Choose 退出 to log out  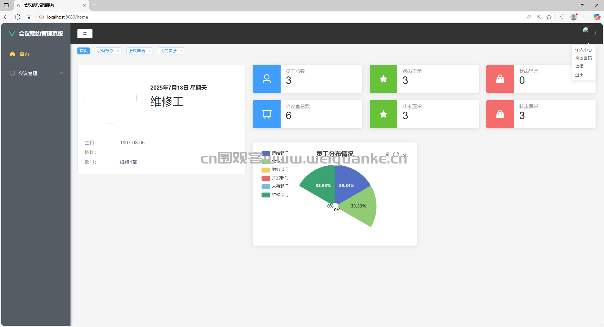[x=579, y=75]
